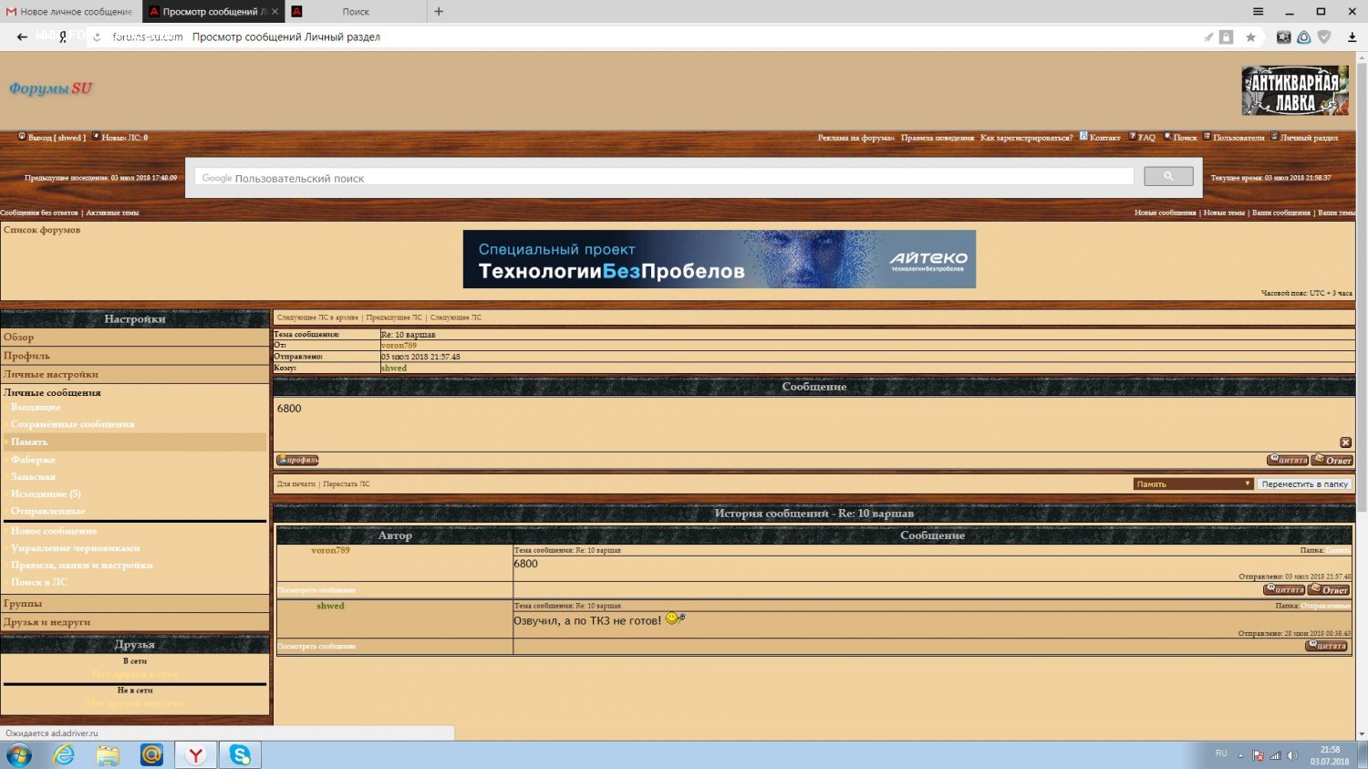Click 'Переслать ЛС' link

click(347, 484)
